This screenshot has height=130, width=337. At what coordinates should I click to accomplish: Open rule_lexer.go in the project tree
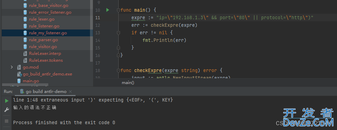[x=42, y=19]
